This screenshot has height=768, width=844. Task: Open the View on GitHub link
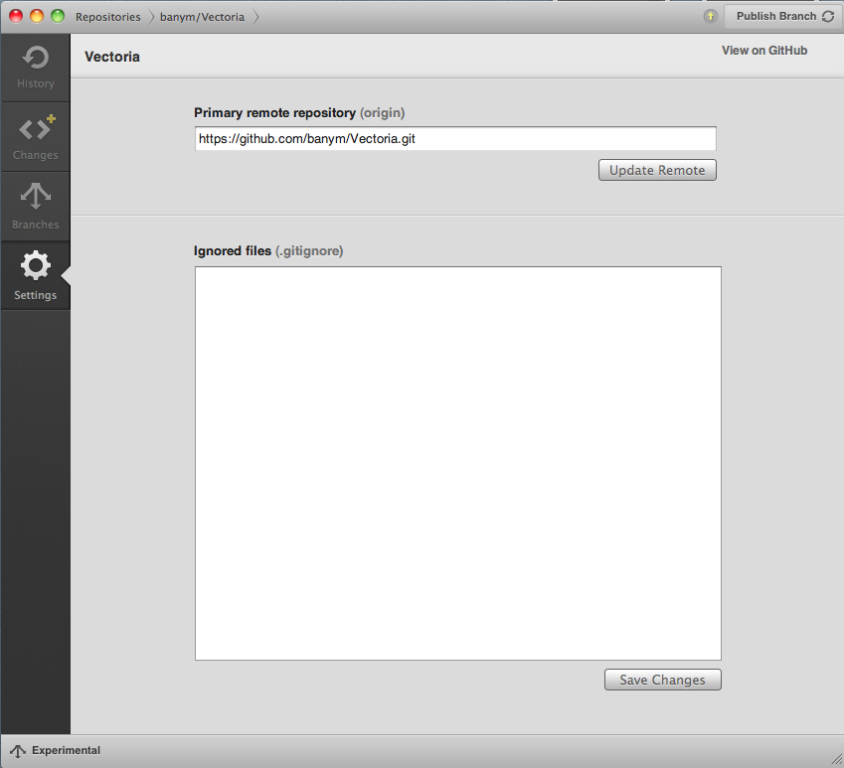click(764, 51)
